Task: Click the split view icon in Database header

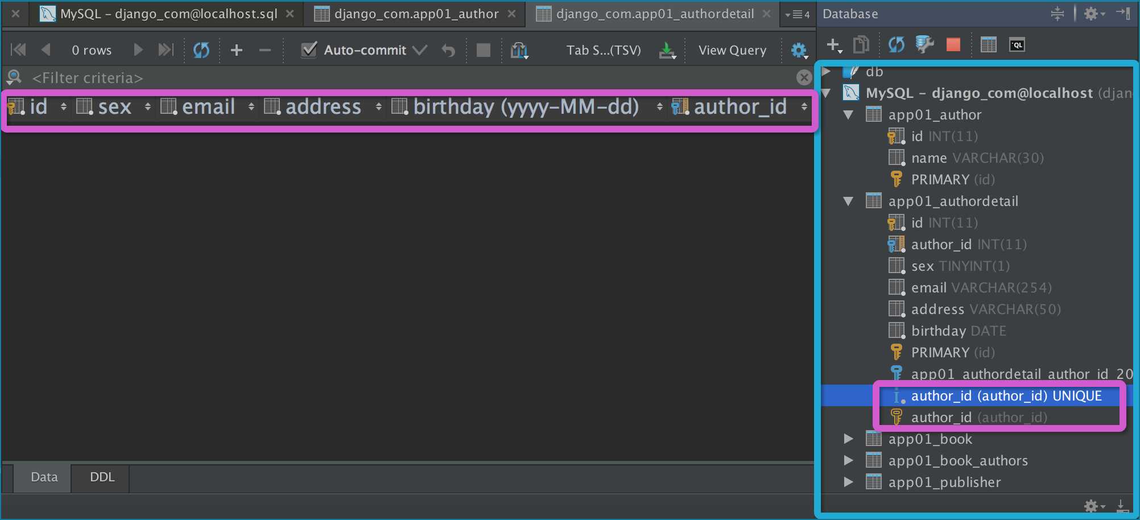Action: click(1058, 14)
